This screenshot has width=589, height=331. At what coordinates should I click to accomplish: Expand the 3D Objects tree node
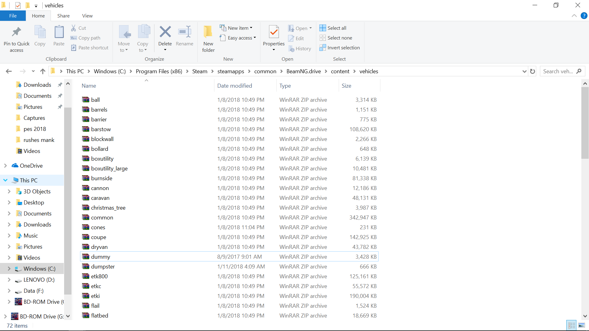[9, 191]
